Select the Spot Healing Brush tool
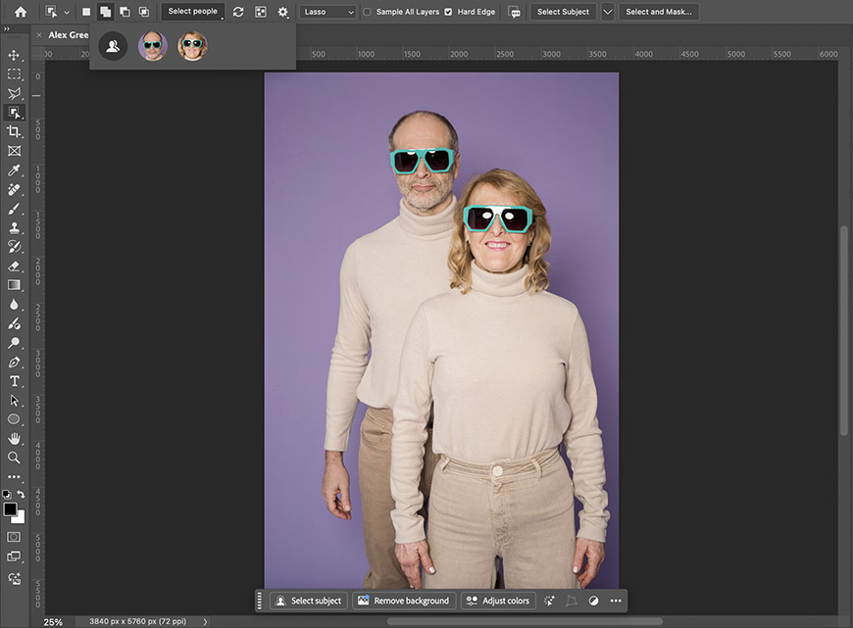853x628 pixels. coord(14,189)
